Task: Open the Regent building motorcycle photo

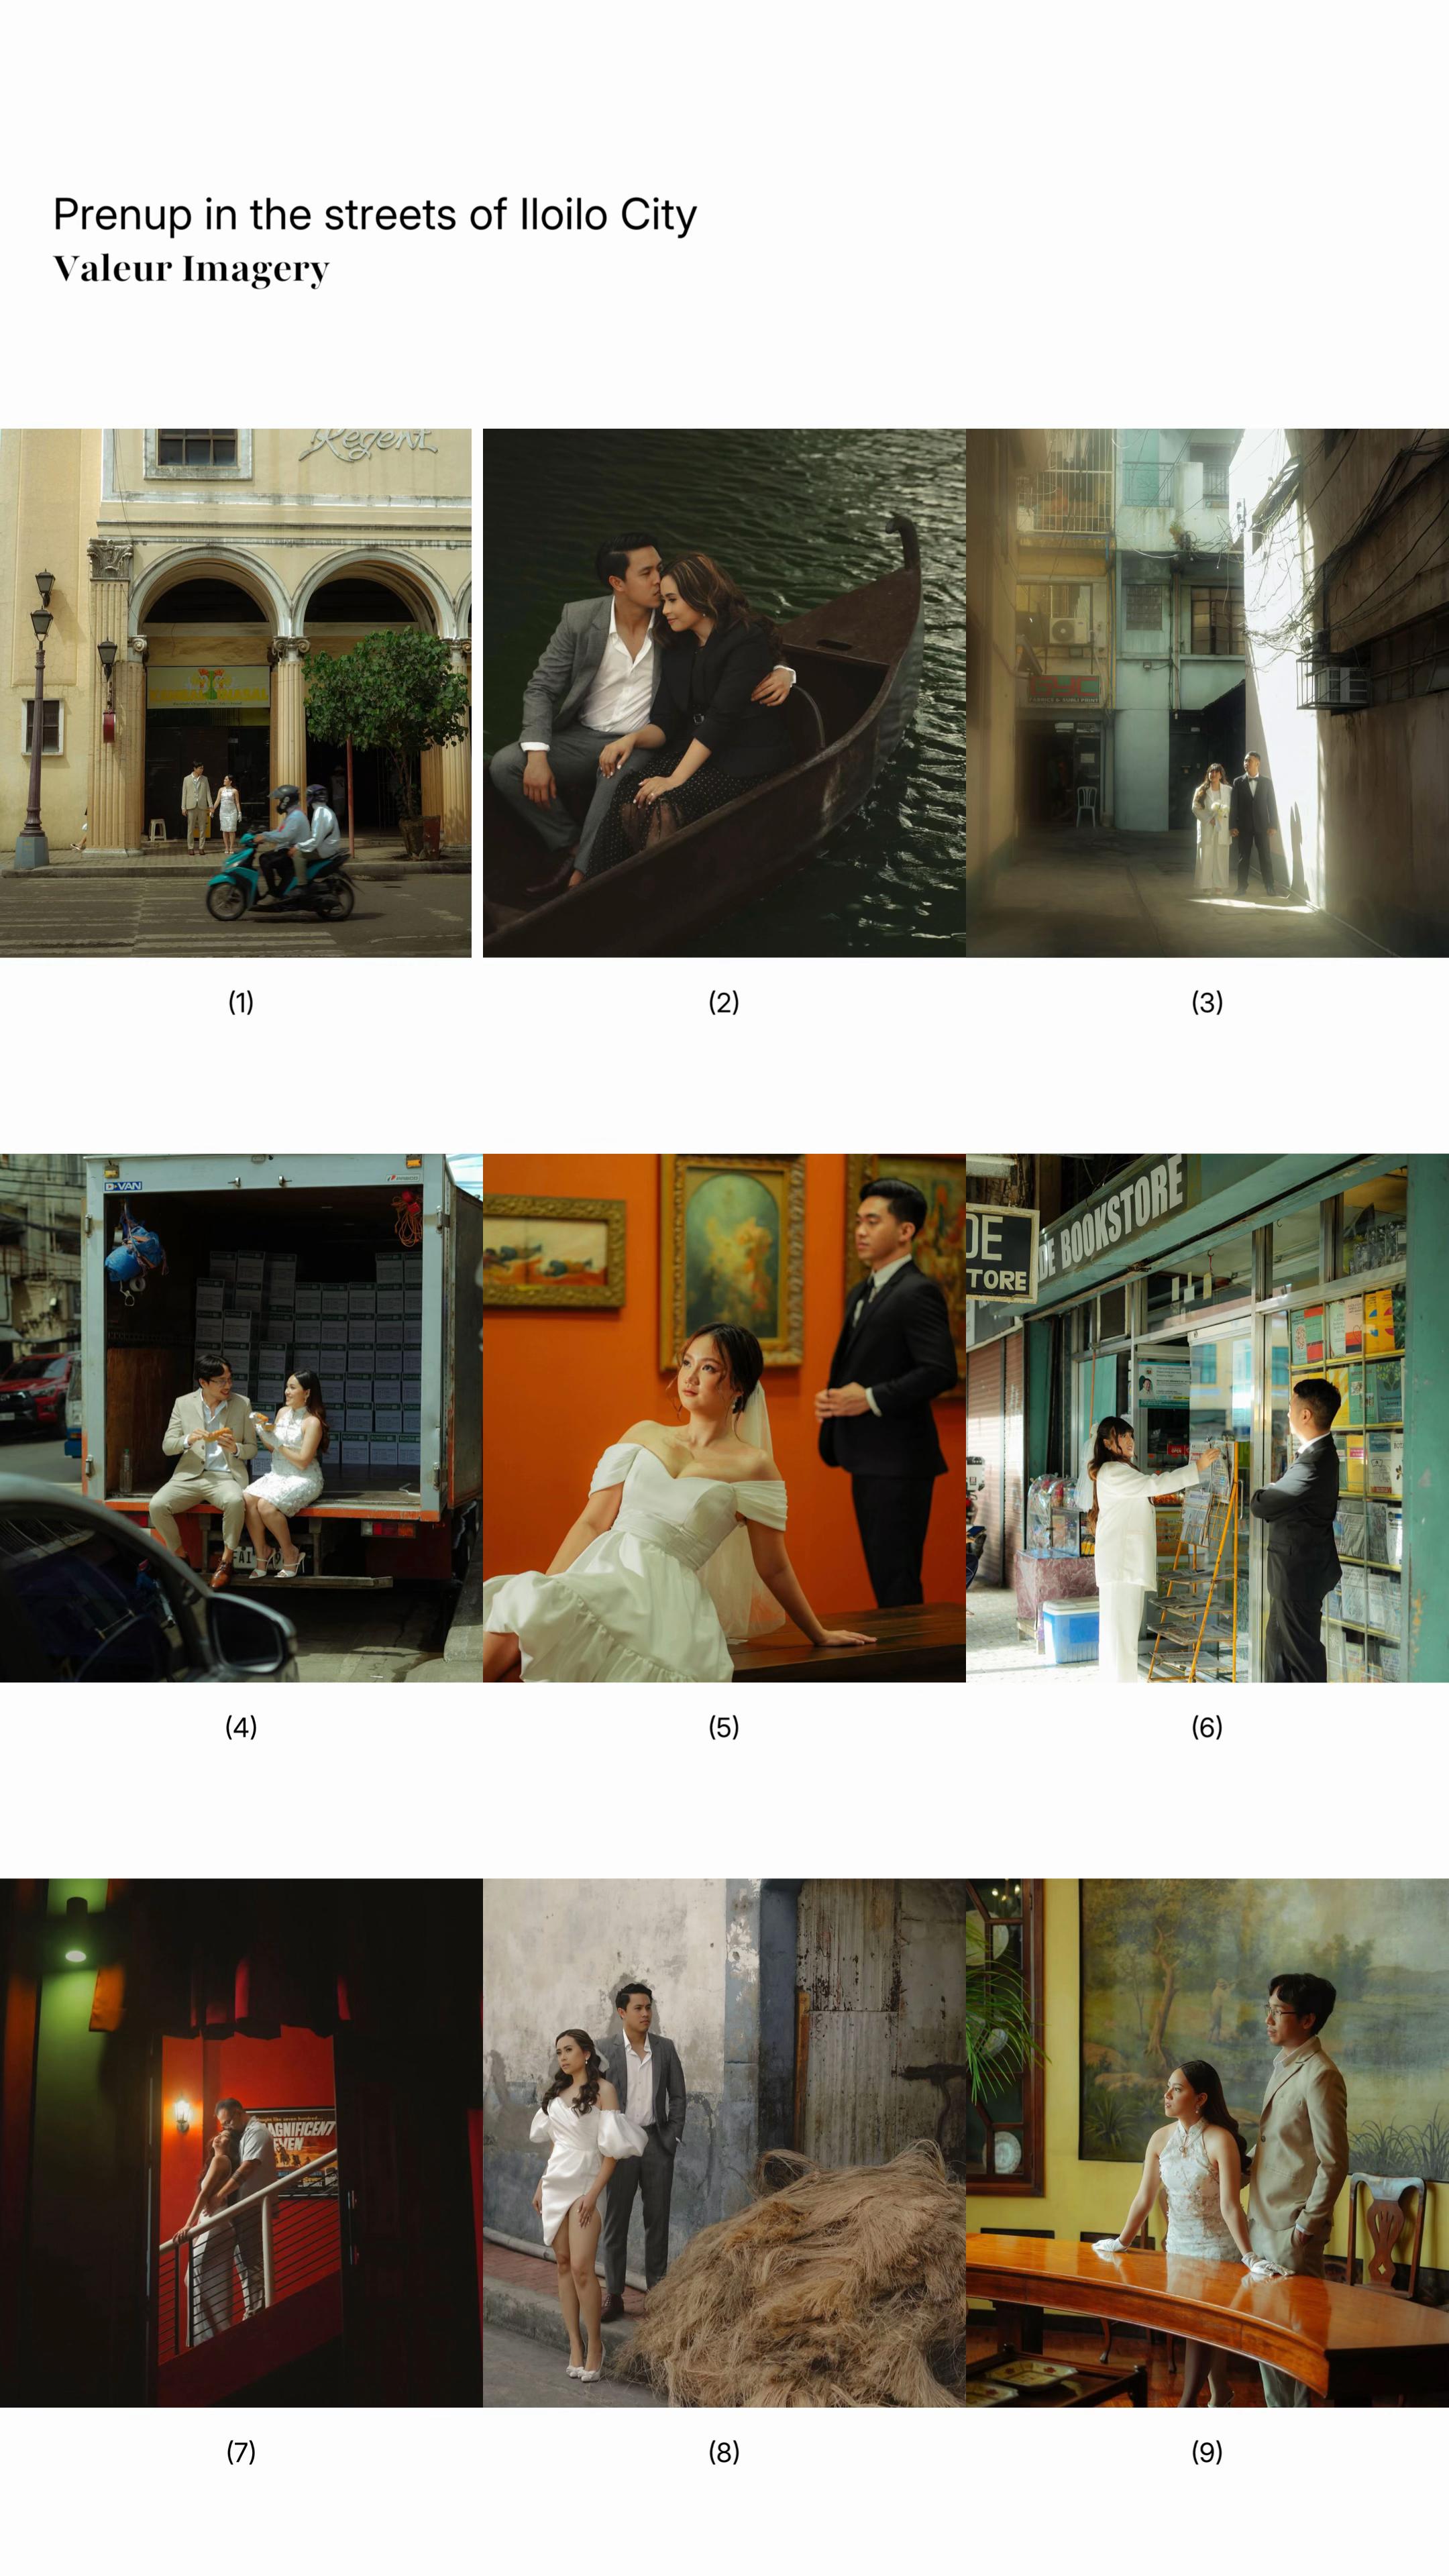Action: 236,693
